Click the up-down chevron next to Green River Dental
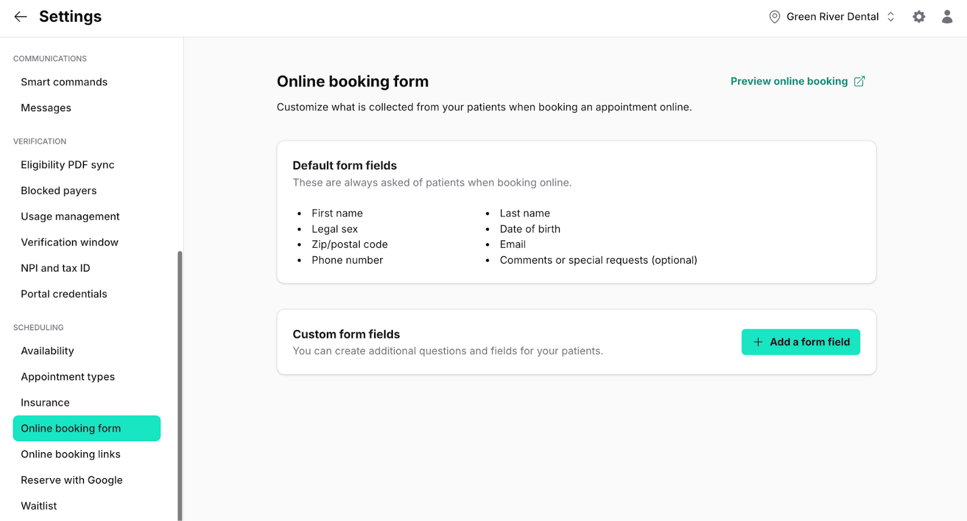The image size is (967, 521). pos(891,17)
